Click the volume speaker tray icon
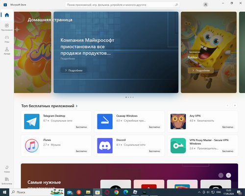 tap(208, 192)
